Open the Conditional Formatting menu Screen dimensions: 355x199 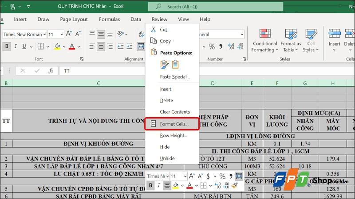coord(265,41)
